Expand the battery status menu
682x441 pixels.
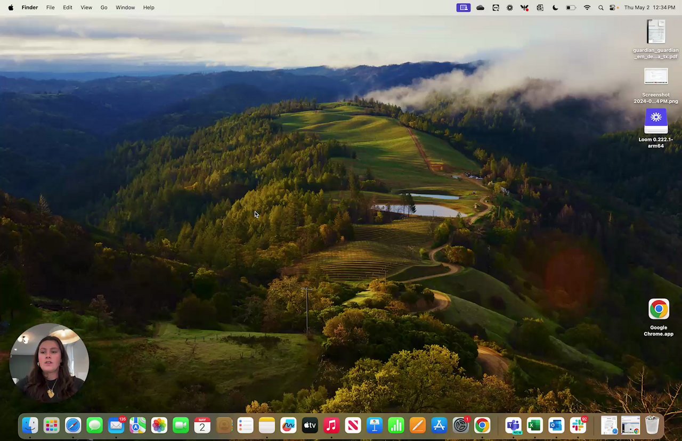[571, 7]
